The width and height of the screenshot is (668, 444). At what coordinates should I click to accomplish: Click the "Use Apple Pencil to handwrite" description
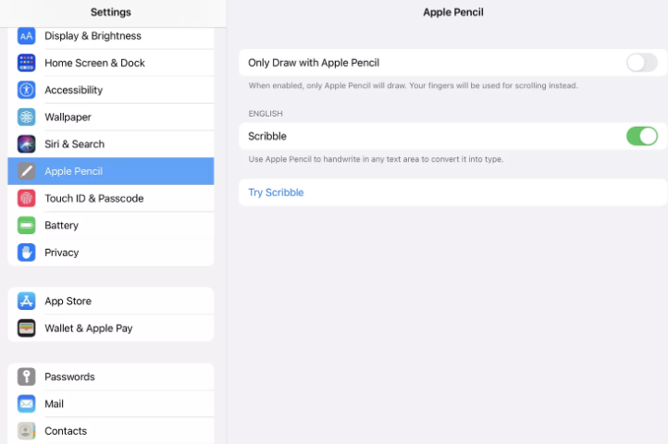[376, 159]
